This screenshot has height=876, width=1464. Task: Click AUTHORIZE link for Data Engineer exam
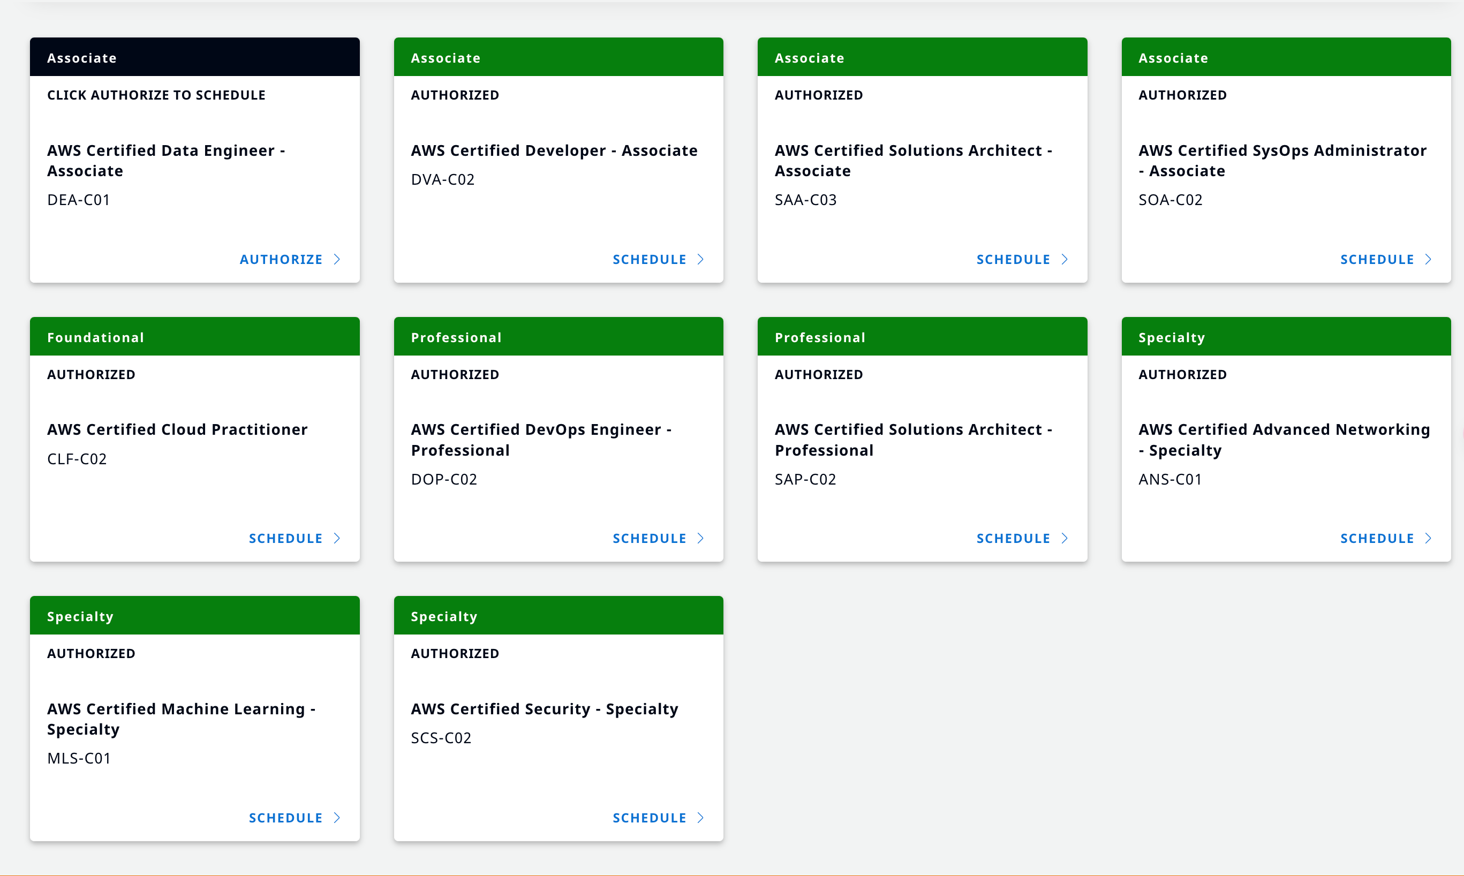(281, 259)
